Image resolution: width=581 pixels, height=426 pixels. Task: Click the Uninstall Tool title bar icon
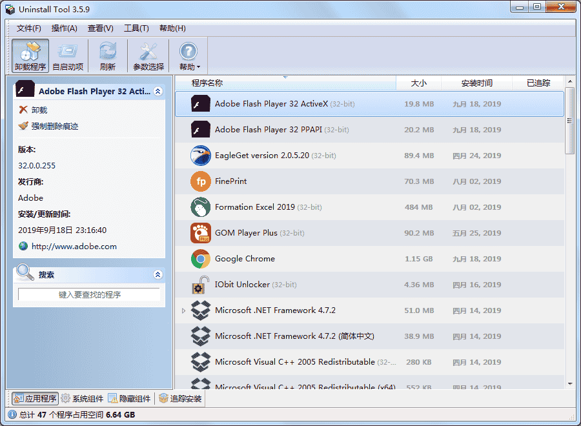[x=10, y=9]
